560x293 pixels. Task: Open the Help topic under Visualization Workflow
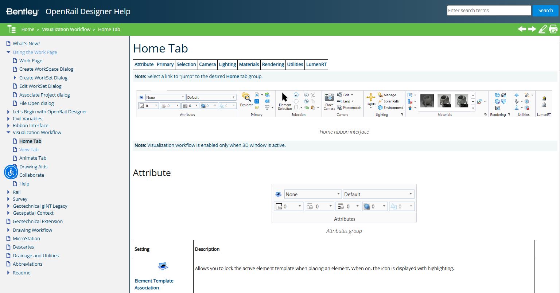tap(24, 184)
